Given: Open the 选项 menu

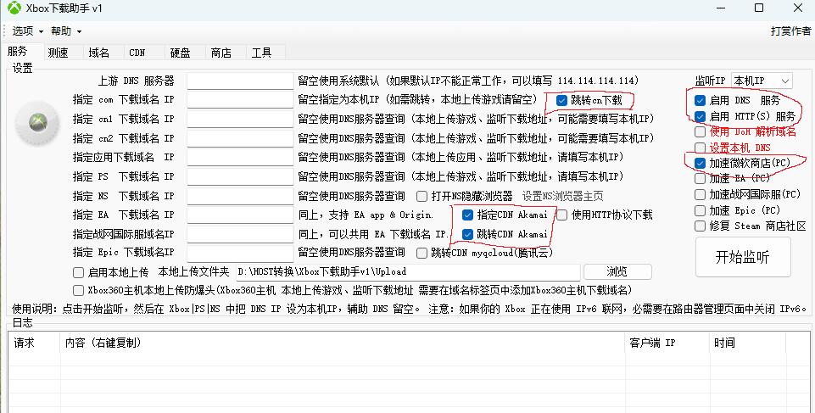Looking at the screenshot, I should point(27,31).
